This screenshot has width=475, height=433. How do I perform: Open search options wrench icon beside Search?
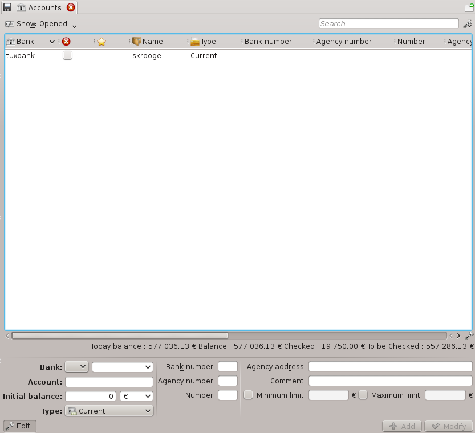pos(468,24)
